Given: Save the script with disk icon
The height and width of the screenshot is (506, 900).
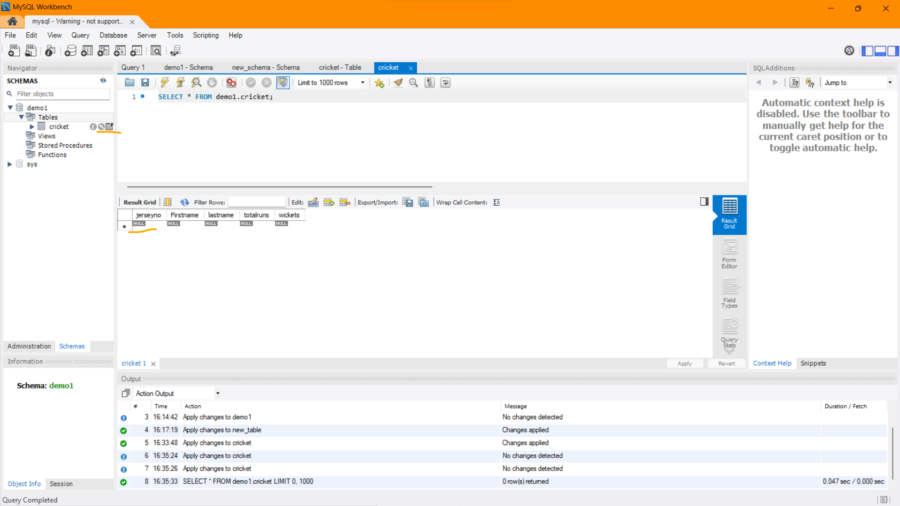Looking at the screenshot, I should click(145, 82).
